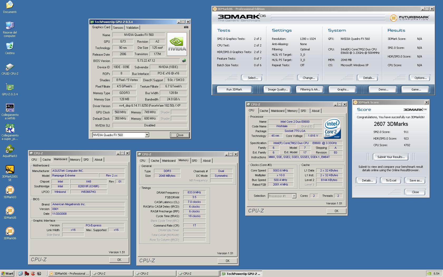The image size is (443, 277).
Task: Open the graphics card selector dropdown in GPU-Z
Action: point(147,135)
